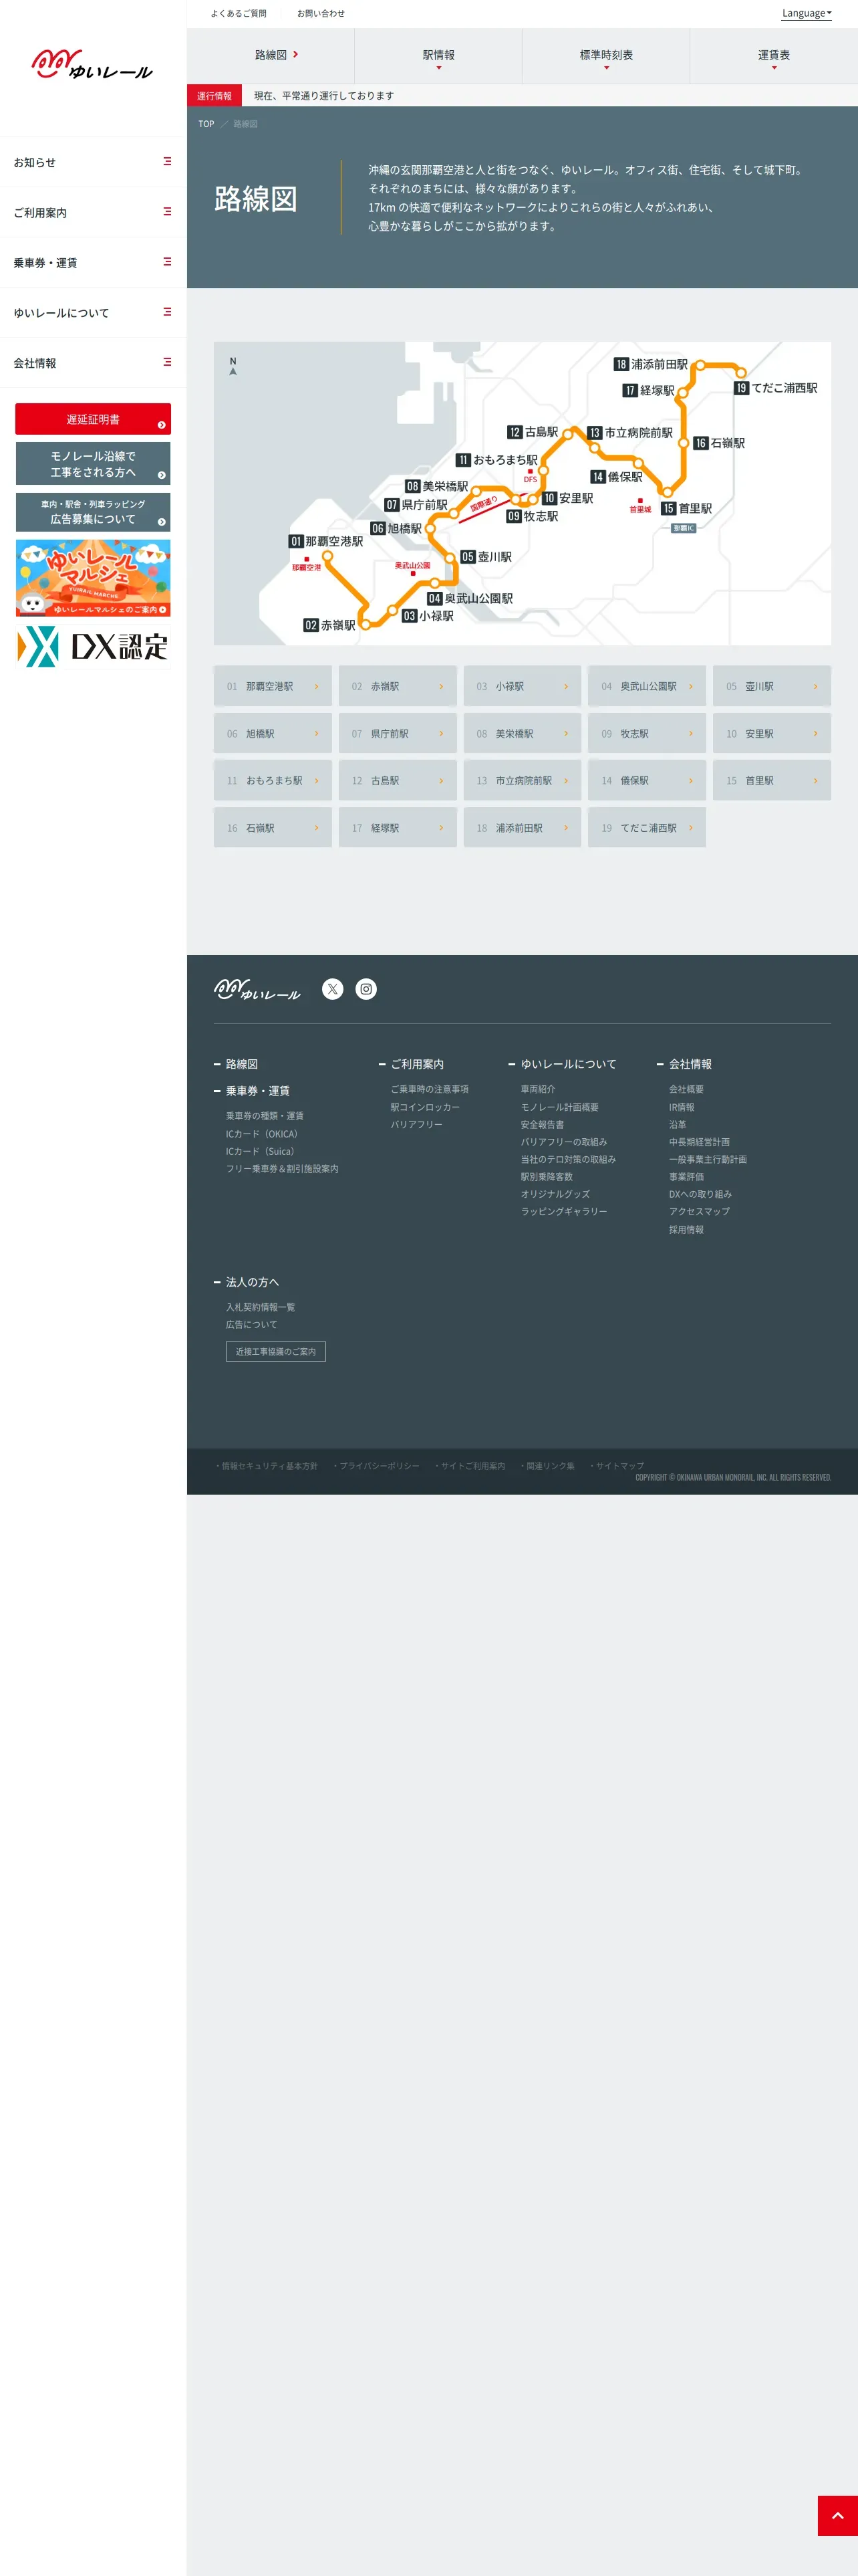Click footer link 車両紹介
The width and height of the screenshot is (858, 2576).
pos(537,1089)
